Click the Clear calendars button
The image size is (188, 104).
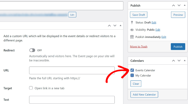(136, 84)
